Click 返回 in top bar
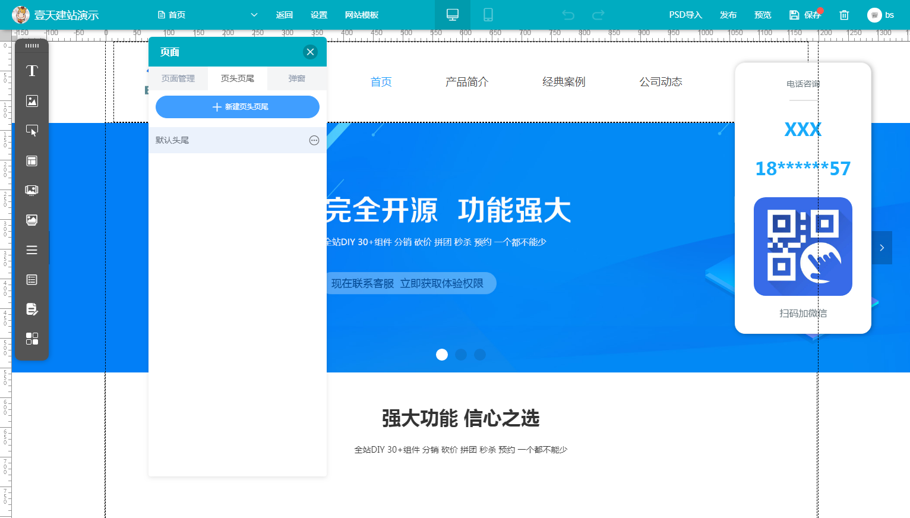The height and width of the screenshot is (518, 910). point(285,15)
